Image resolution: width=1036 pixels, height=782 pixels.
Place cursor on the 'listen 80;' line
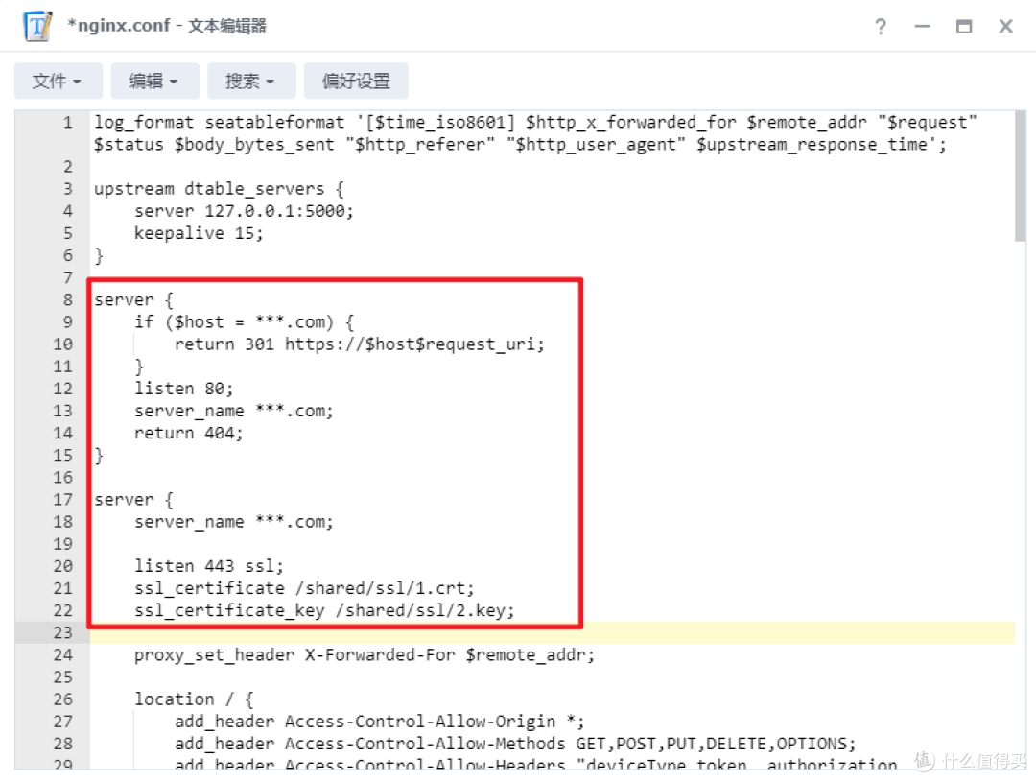coord(184,388)
